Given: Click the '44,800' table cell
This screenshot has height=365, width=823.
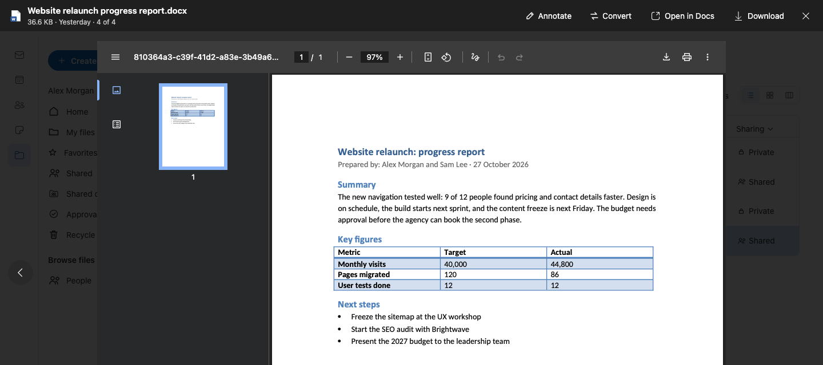Looking at the screenshot, I should pos(600,264).
